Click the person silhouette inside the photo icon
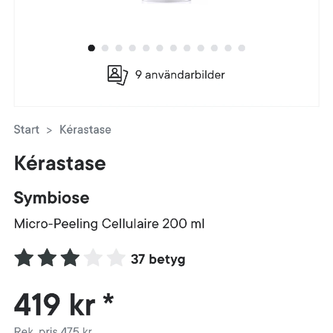333x333 pixels. (114, 73)
